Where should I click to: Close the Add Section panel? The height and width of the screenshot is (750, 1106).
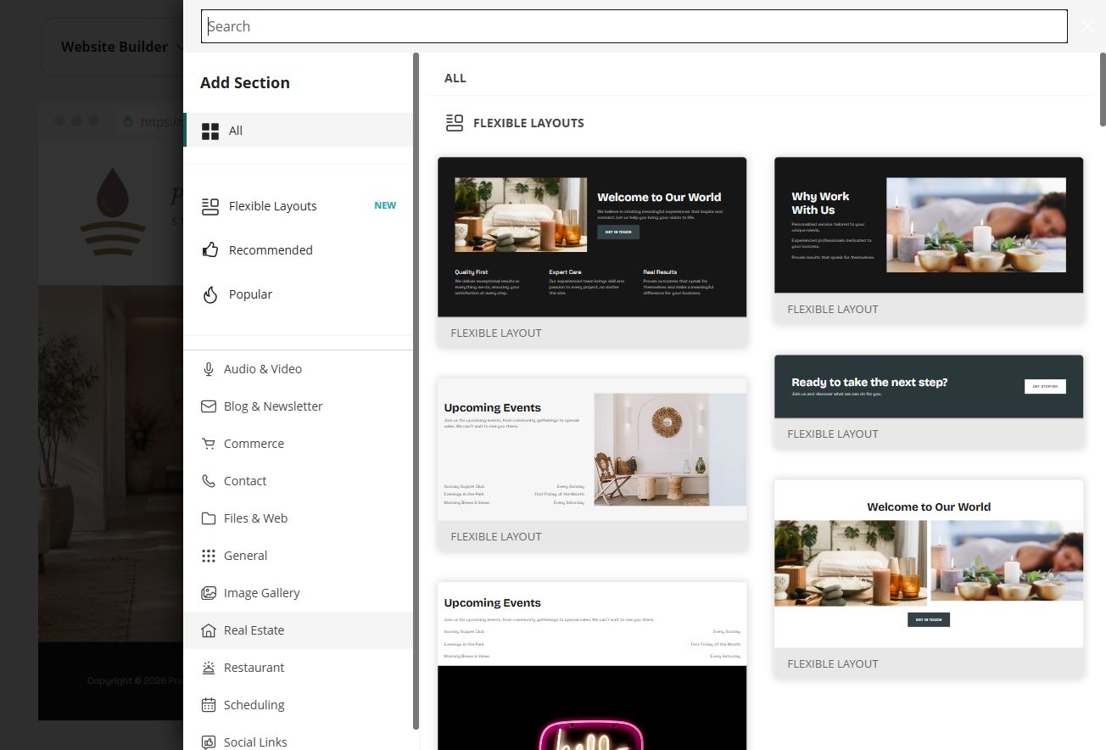pyautogui.click(x=1087, y=26)
